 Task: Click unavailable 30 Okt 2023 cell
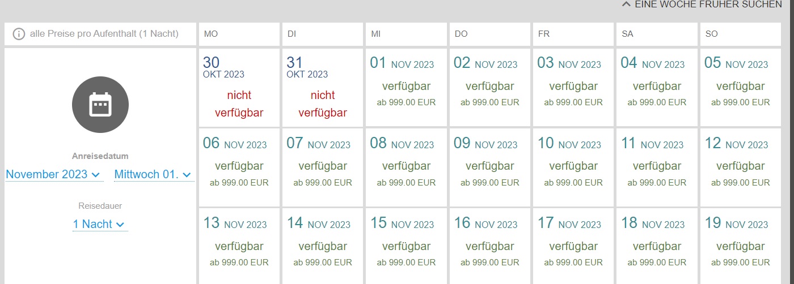pos(238,87)
